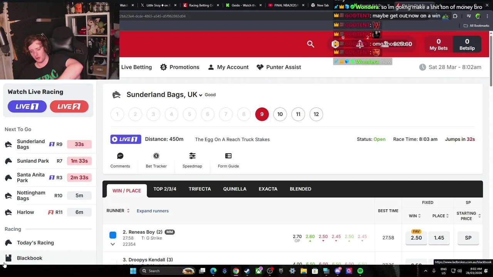Select race 11

pos(298,114)
